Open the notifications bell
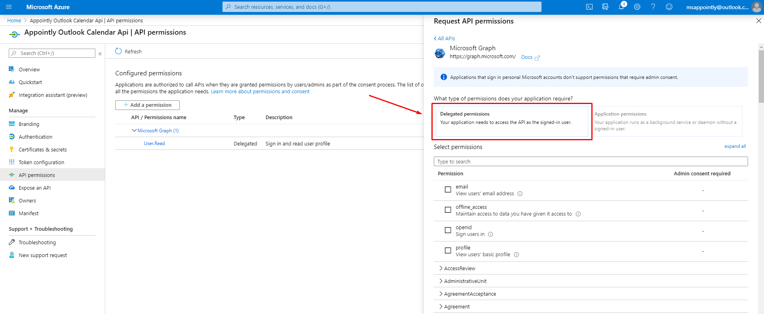This screenshot has height=314, width=764. (x=621, y=7)
